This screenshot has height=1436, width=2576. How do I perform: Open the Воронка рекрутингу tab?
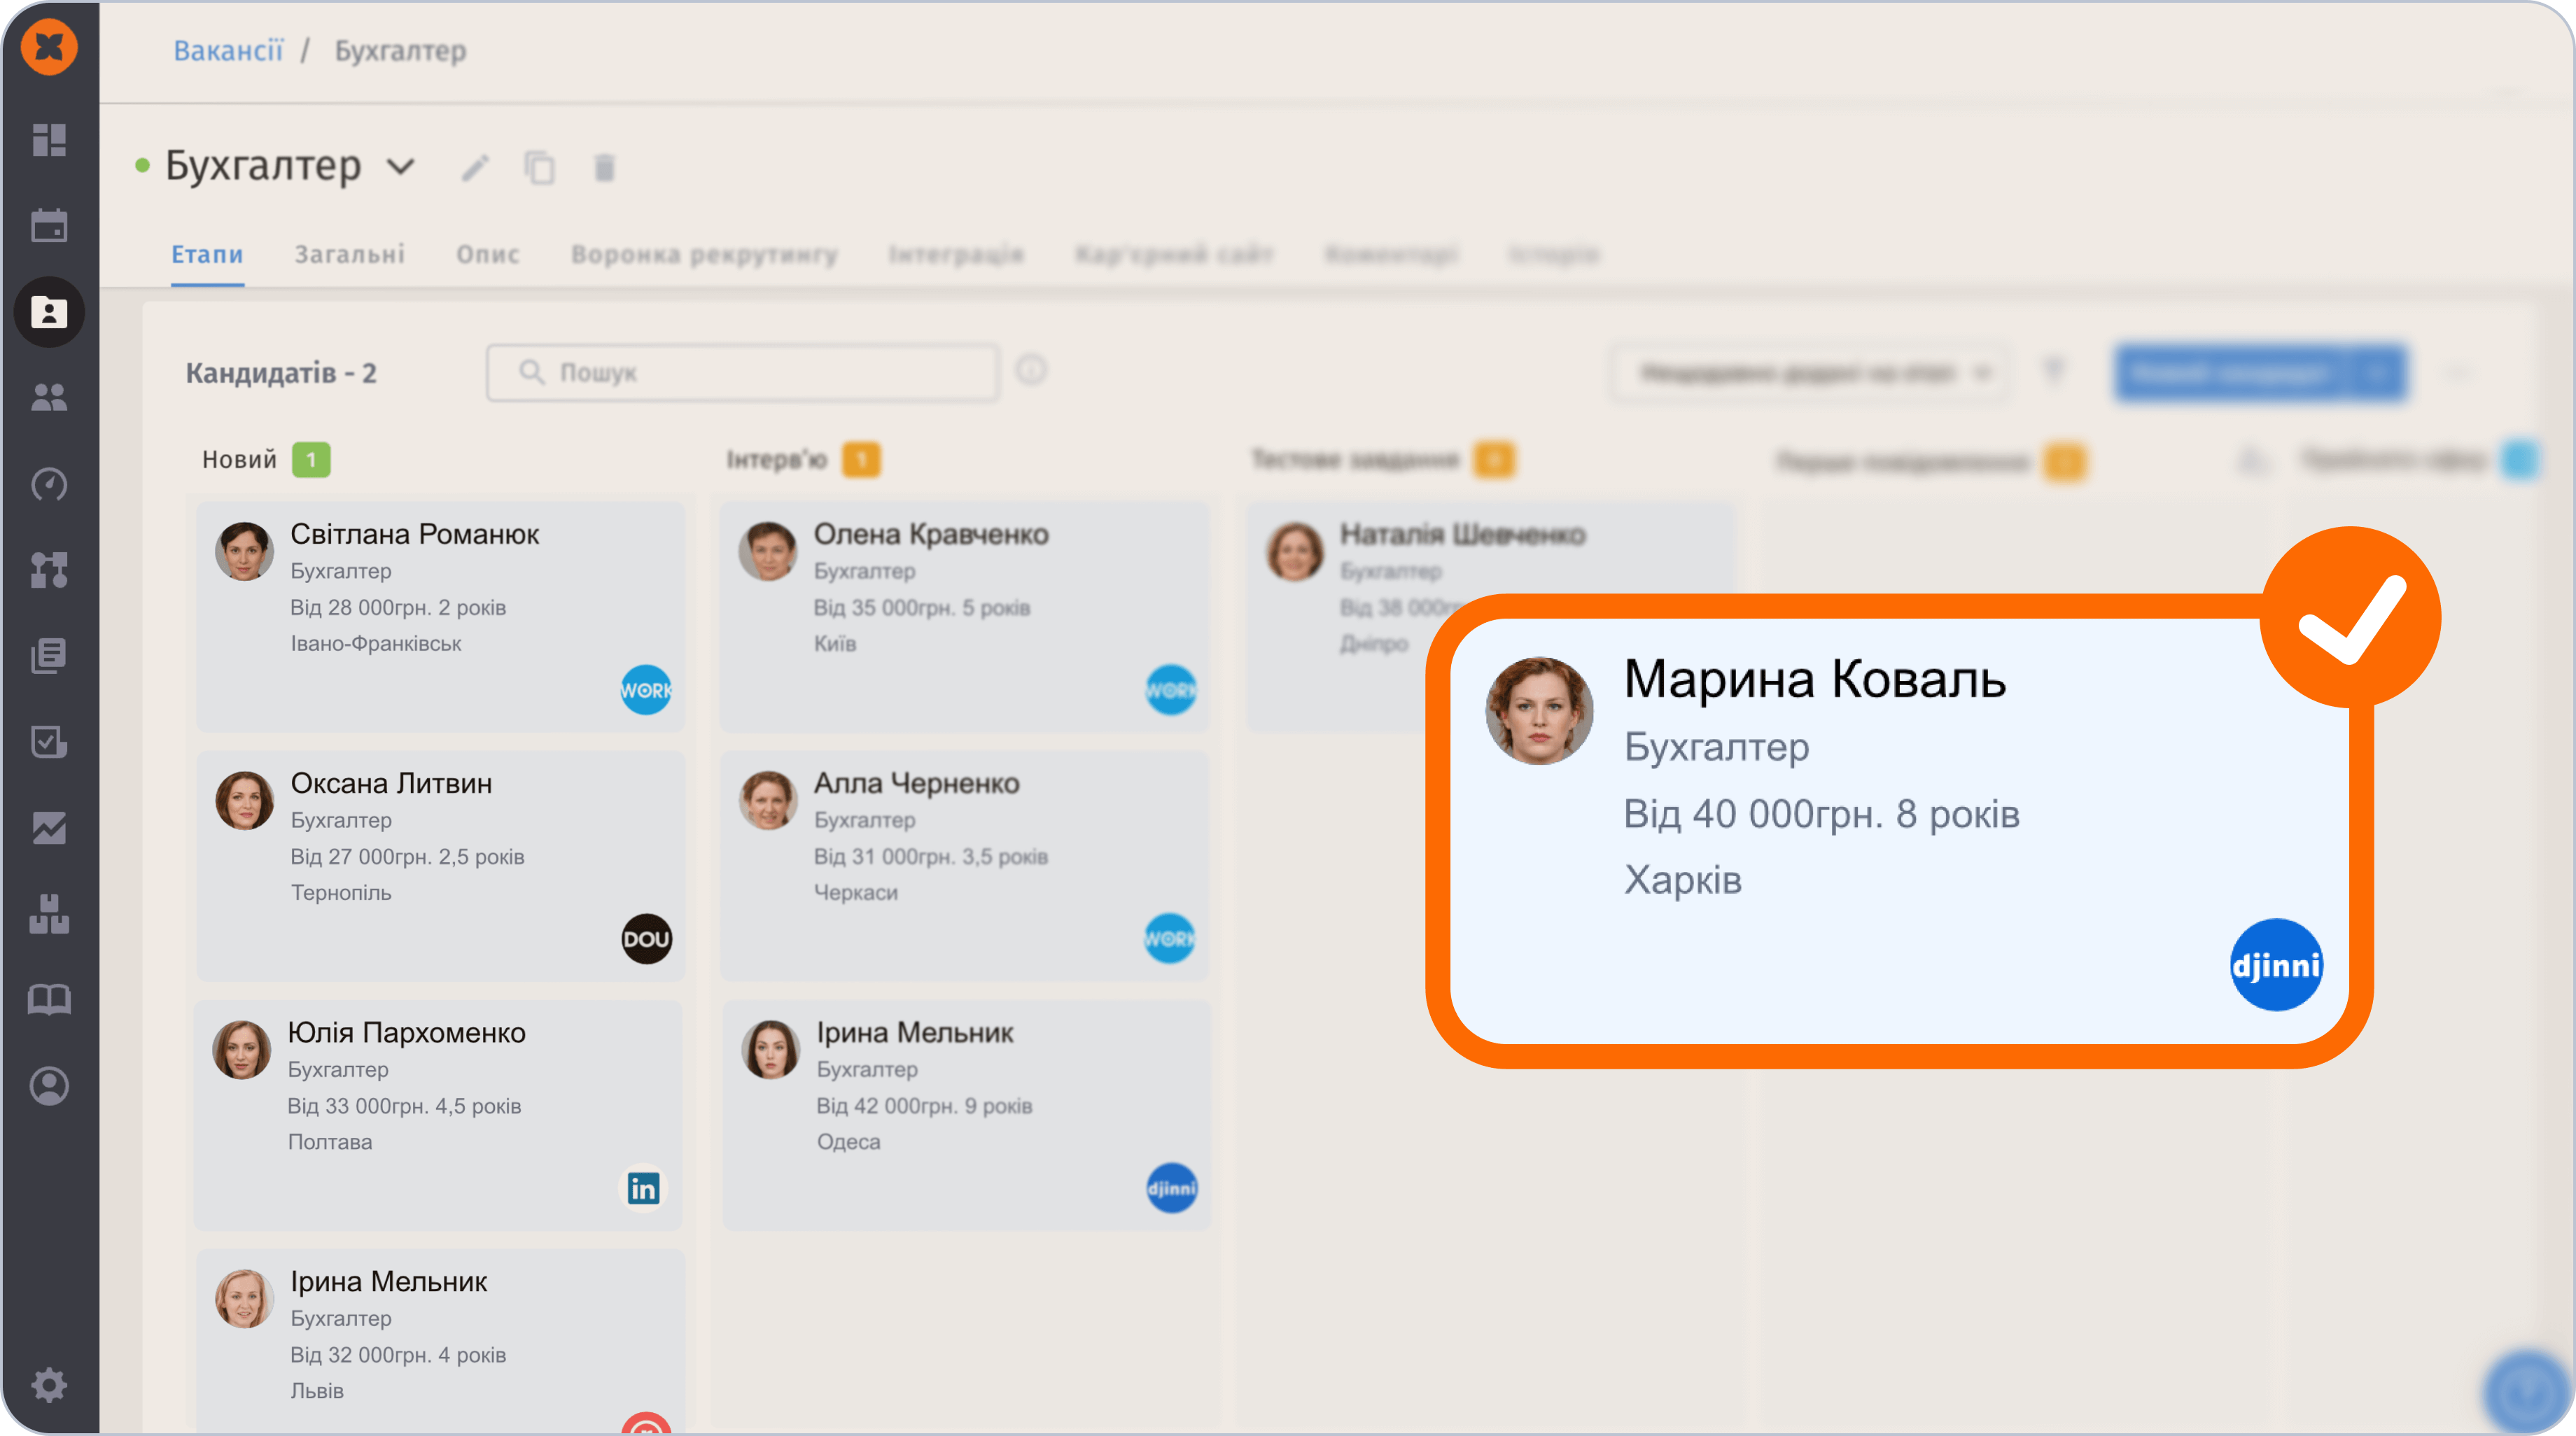(704, 254)
